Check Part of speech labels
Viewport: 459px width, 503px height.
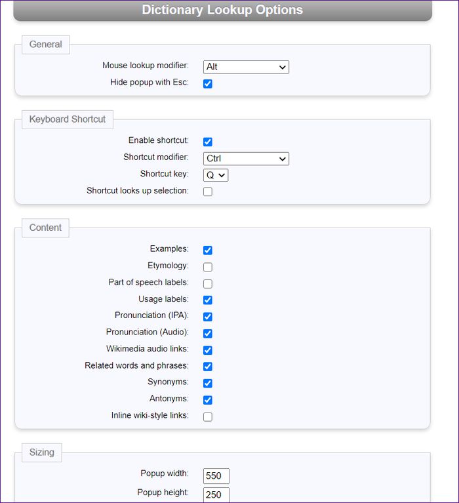208,283
